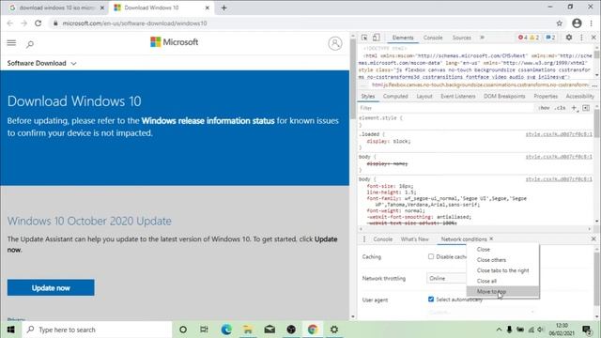The height and width of the screenshot is (338, 601).
Task: Click the browser back arrow
Action: (10, 23)
